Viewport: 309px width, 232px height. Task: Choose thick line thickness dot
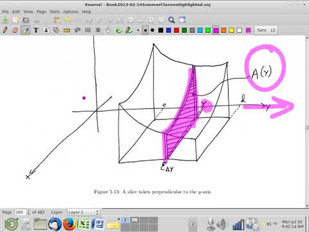click(153, 30)
